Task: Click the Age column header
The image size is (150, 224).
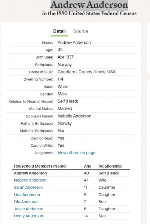Action: pyautogui.click(x=88, y=166)
